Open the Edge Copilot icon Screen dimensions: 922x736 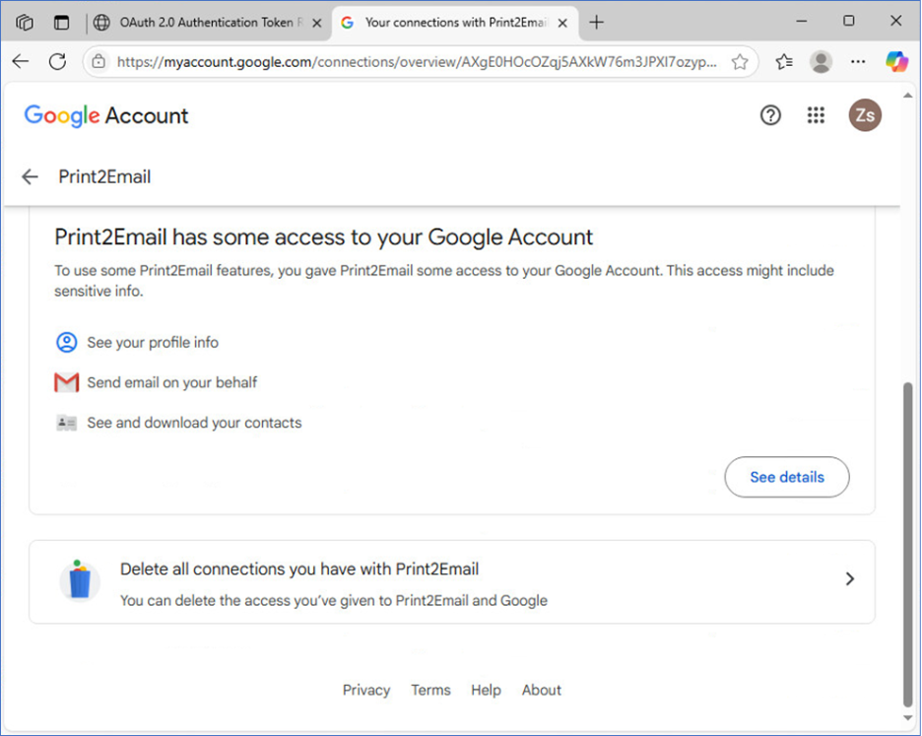coord(896,61)
